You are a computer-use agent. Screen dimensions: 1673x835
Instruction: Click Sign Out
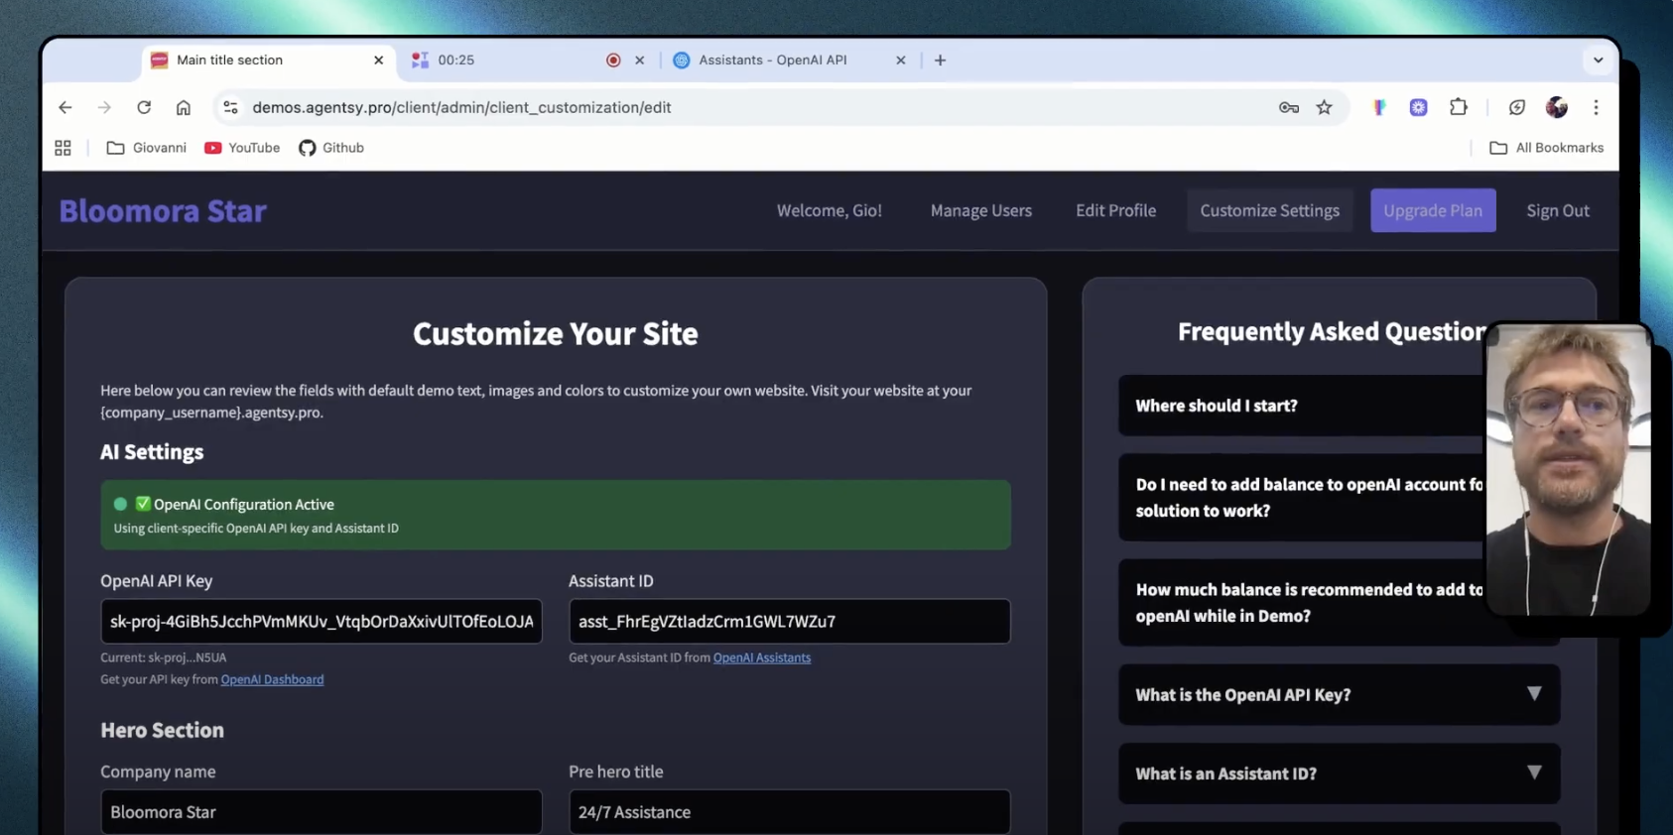(1558, 210)
